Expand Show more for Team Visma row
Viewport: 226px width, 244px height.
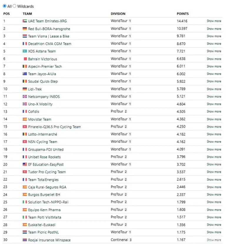(x=214, y=36)
